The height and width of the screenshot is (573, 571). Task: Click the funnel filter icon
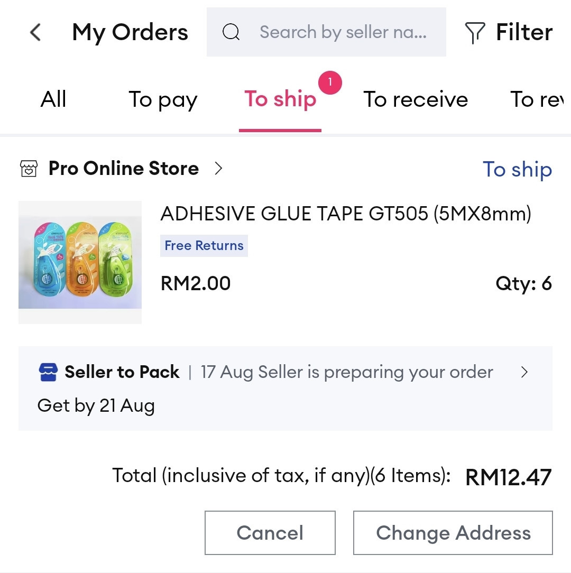pos(475,33)
